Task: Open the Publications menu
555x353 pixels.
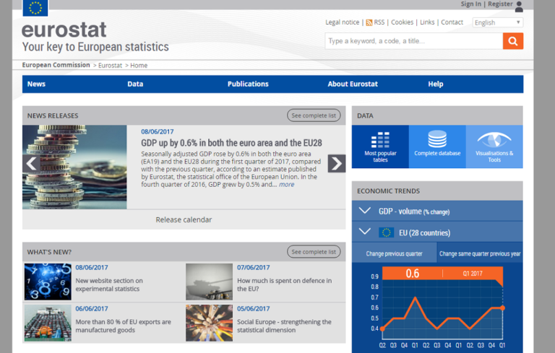Action: click(x=248, y=84)
